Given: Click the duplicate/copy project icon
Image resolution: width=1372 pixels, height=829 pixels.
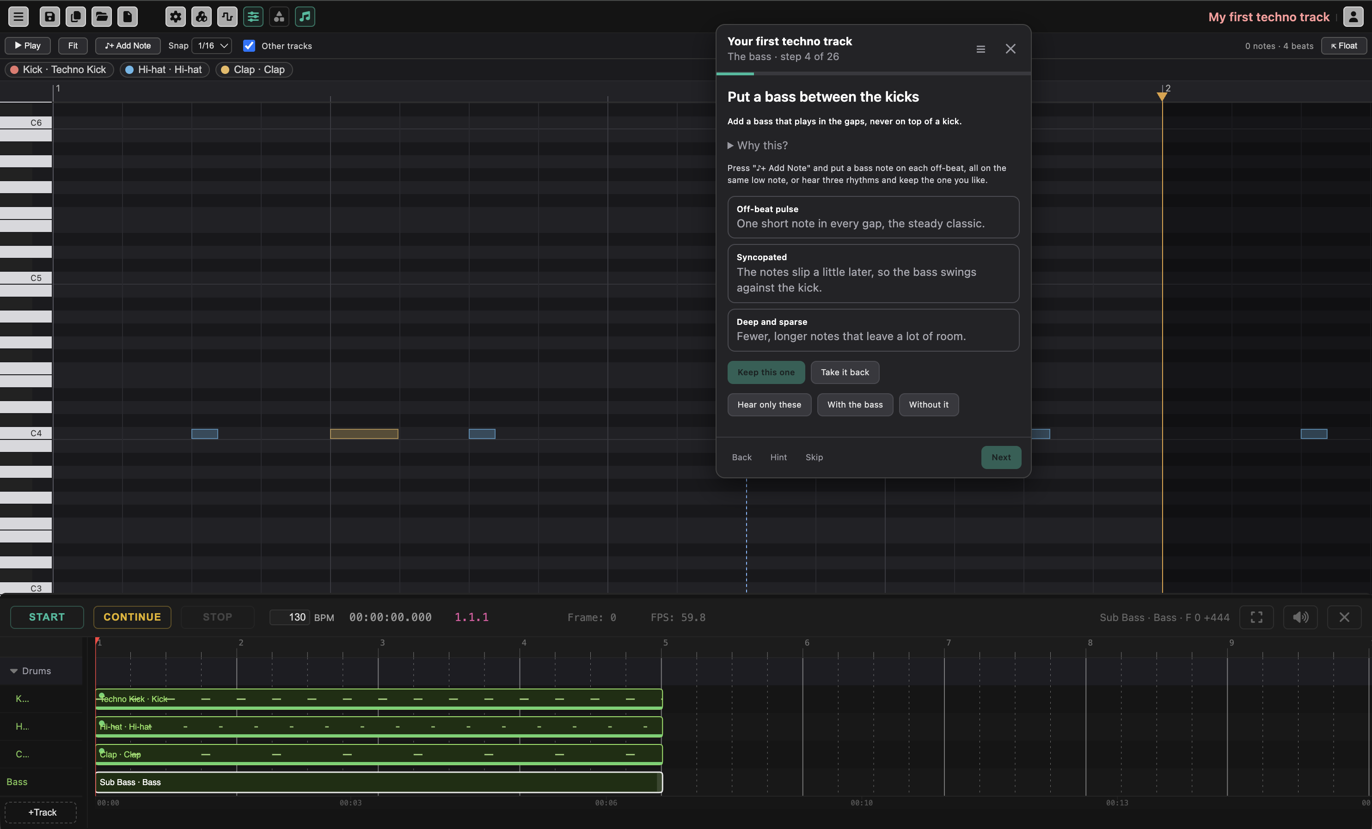Looking at the screenshot, I should click(76, 17).
